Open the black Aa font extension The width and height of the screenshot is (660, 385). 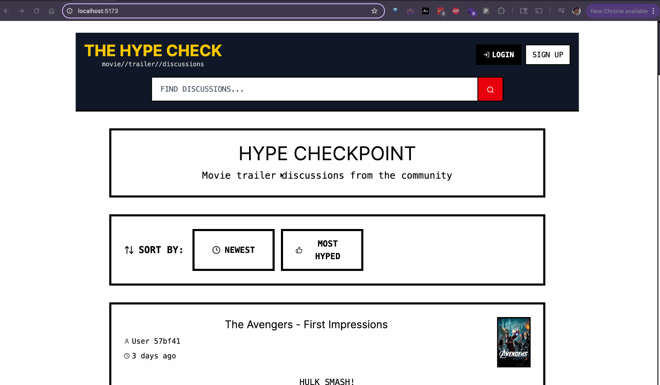click(x=426, y=11)
